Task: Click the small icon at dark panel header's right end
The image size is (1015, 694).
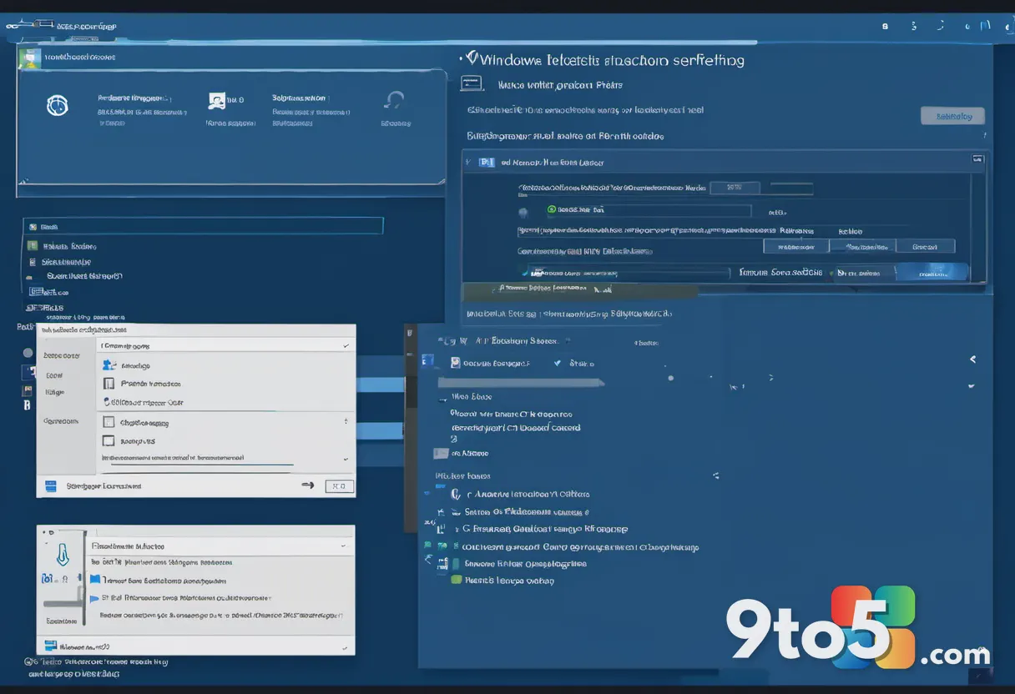Action: [977, 158]
